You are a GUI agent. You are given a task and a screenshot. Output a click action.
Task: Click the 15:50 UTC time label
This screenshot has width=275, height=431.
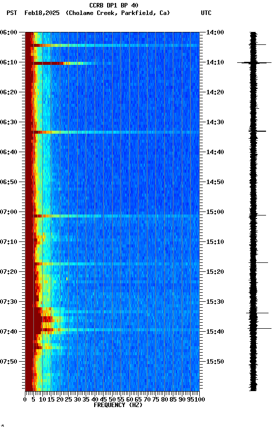[215, 362]
